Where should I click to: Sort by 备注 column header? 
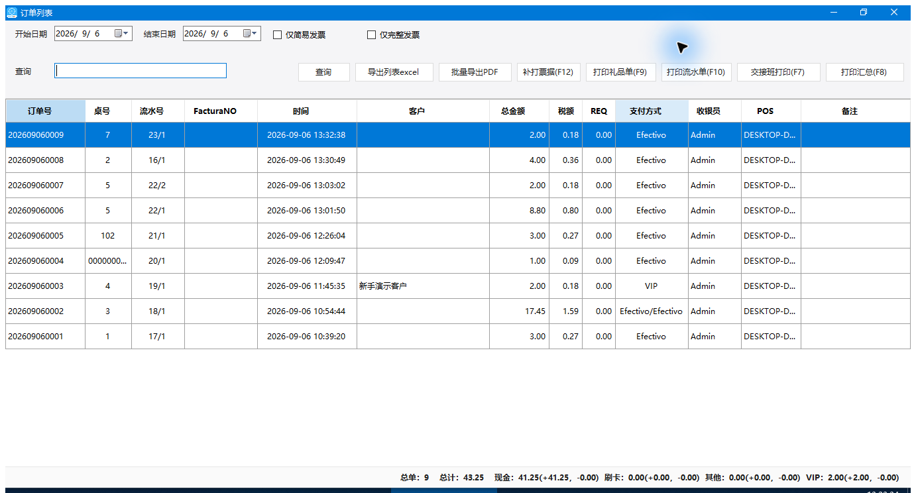click(x=855, y=111)
